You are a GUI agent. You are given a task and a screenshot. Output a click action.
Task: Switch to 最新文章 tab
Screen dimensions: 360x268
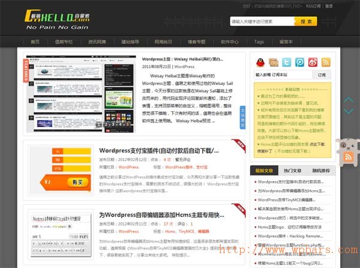[264, 170]
